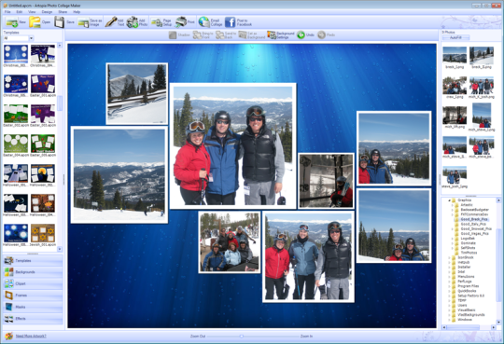Click the Send to Back icon
Image resolution: width=504 pixels, height=344 pixels.
tap(220, 35)
